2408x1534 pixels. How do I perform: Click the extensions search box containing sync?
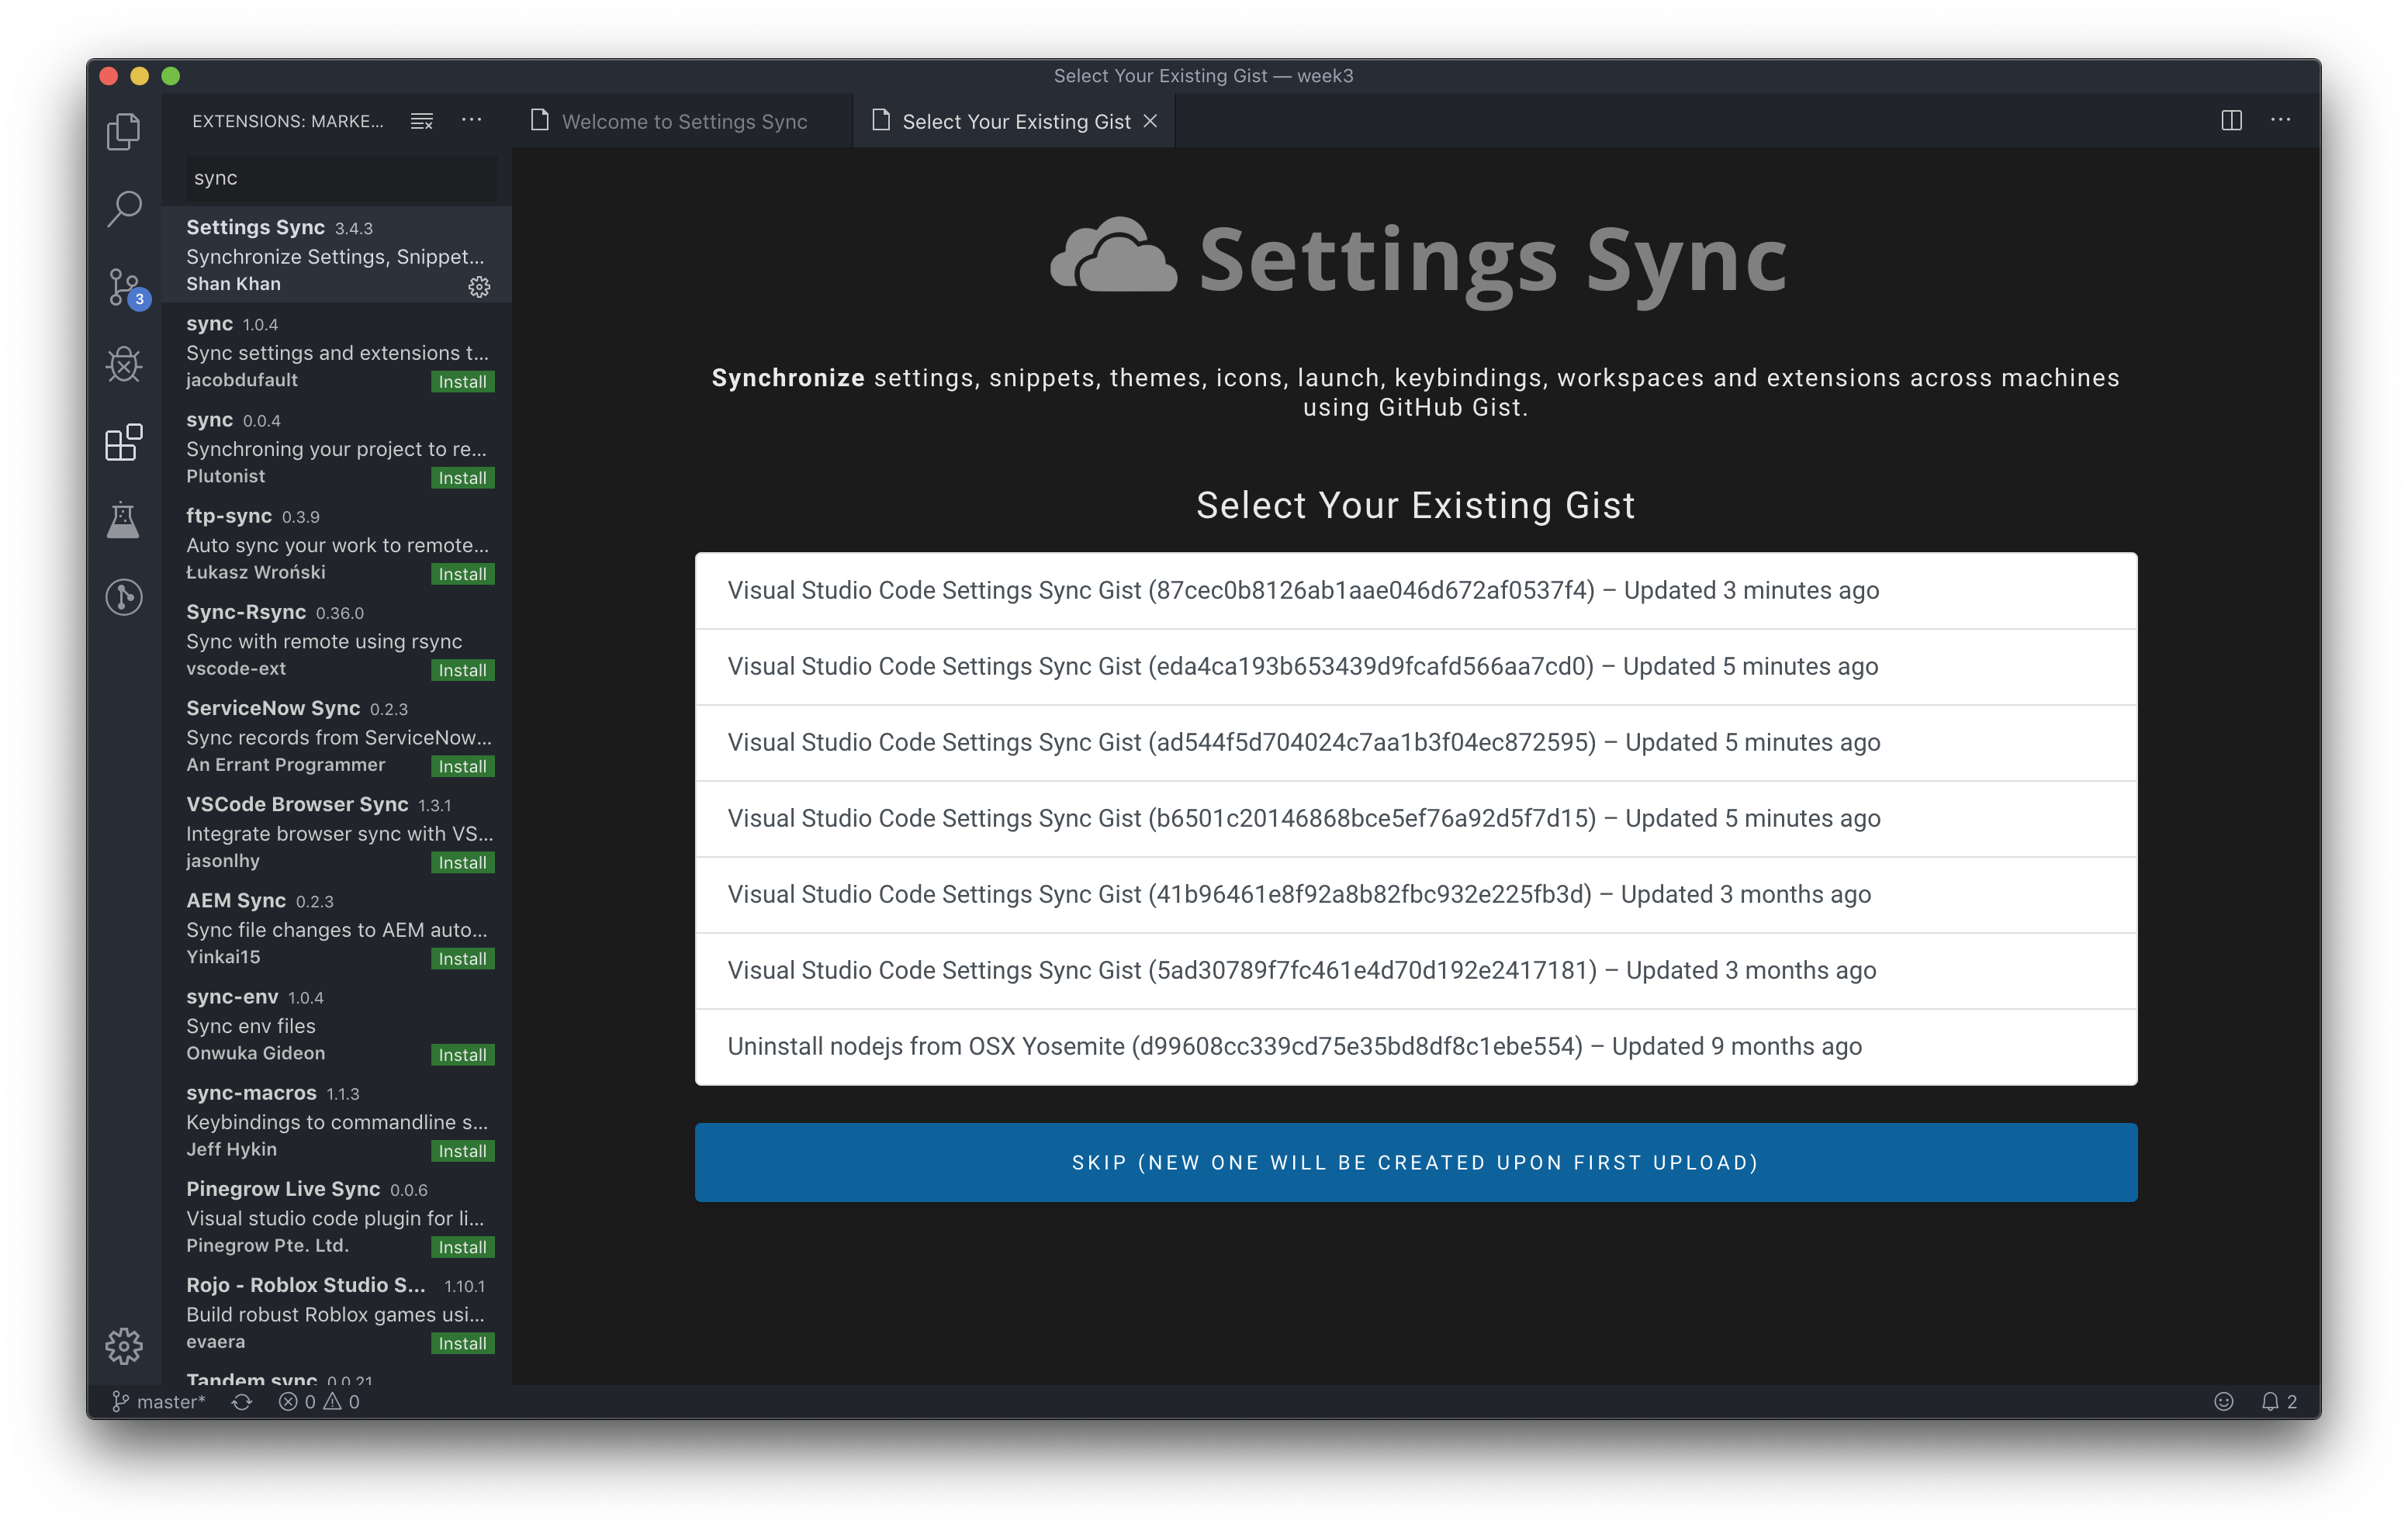coord(340,178)
